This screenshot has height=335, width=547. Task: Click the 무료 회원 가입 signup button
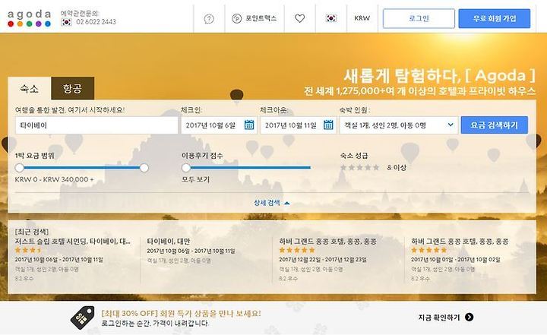click(495, 18)
